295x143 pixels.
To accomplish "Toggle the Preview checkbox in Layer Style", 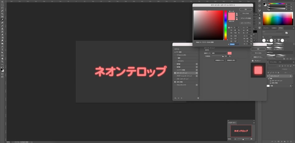I will click(252, 61).
